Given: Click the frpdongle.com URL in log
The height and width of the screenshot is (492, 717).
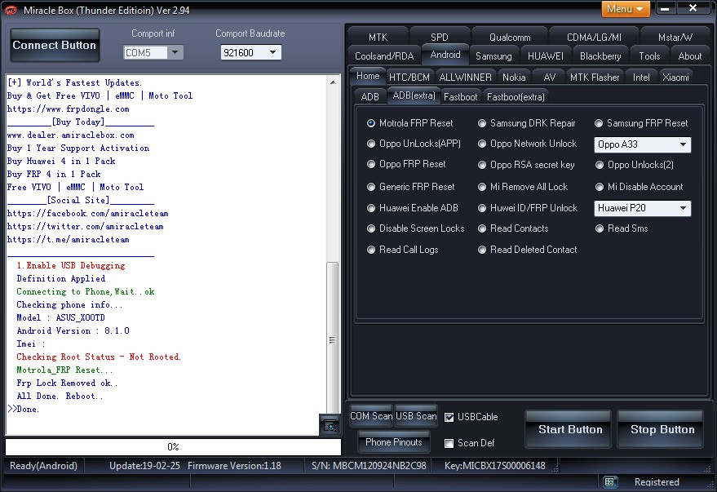Looking at the screenshot, I should tap(69, 109).
